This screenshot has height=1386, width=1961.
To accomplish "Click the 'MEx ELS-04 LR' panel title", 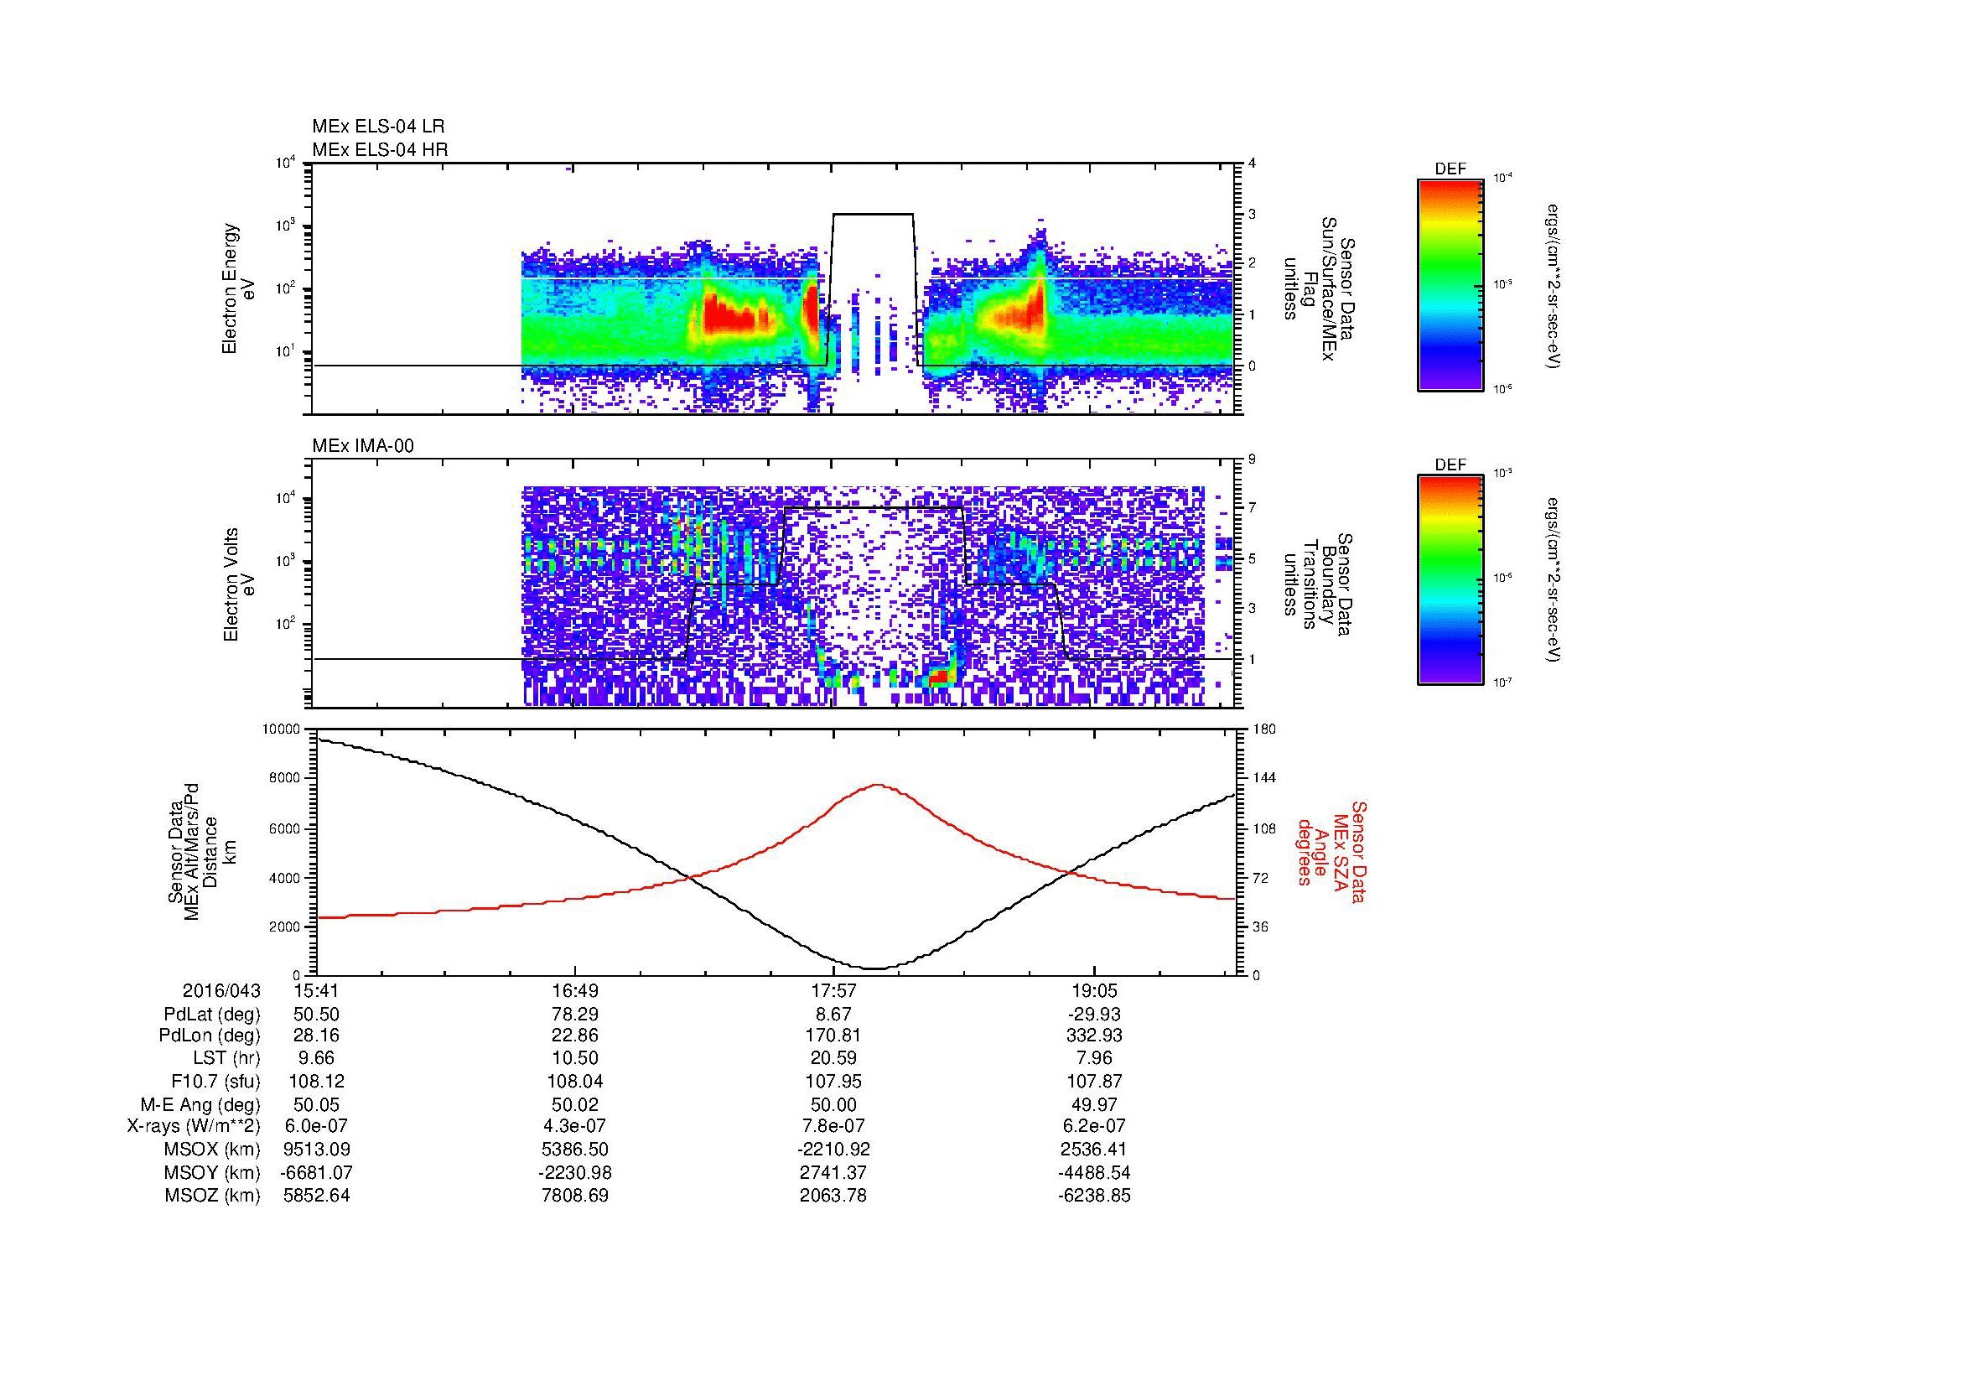I will [378, 127].
